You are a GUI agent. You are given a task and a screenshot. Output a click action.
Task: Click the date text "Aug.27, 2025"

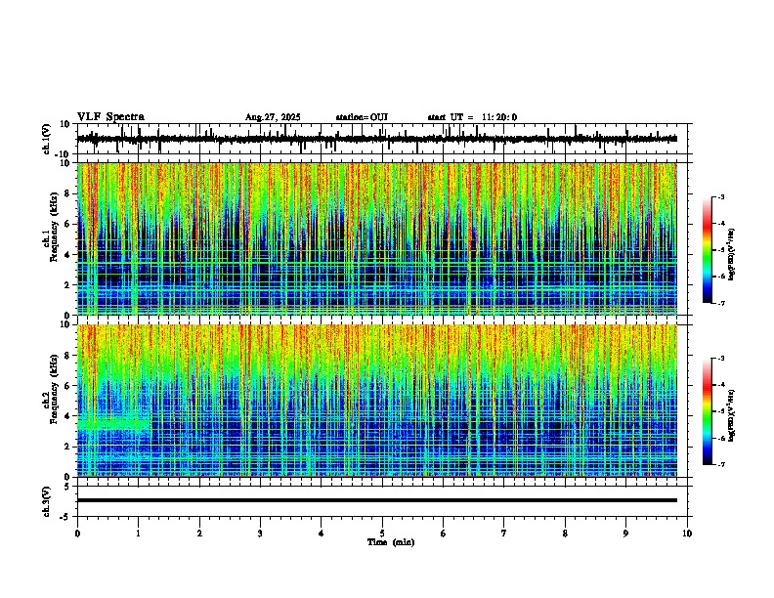pyautogui.click(x=273, y=117)
